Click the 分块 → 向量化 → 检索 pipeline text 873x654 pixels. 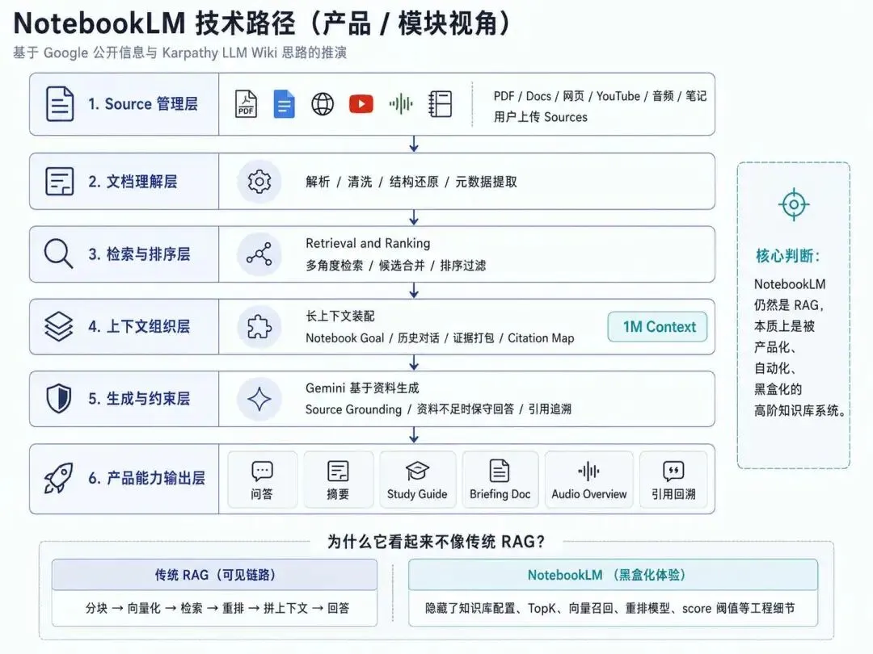point(217,608)
